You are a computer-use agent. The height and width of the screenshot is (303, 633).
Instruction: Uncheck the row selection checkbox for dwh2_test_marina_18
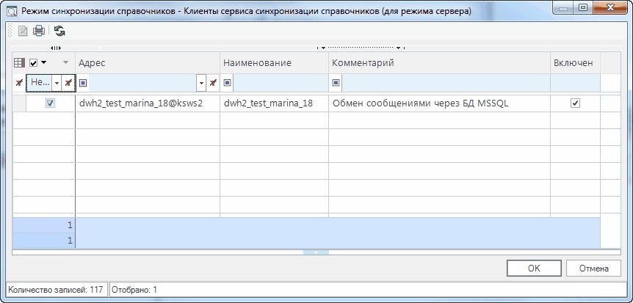coord(50,103)
